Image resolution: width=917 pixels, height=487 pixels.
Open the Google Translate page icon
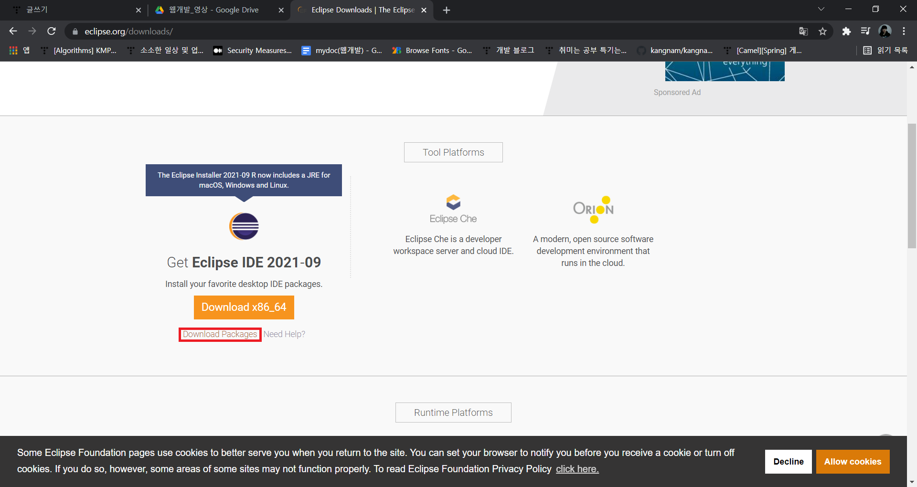803,32
